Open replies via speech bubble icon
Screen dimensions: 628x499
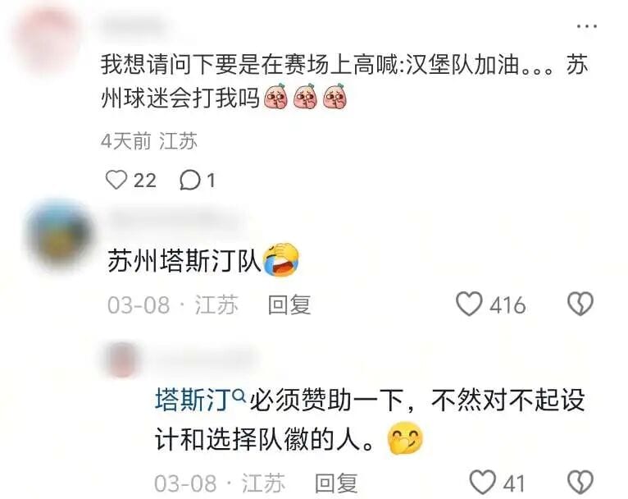point(189,180)
